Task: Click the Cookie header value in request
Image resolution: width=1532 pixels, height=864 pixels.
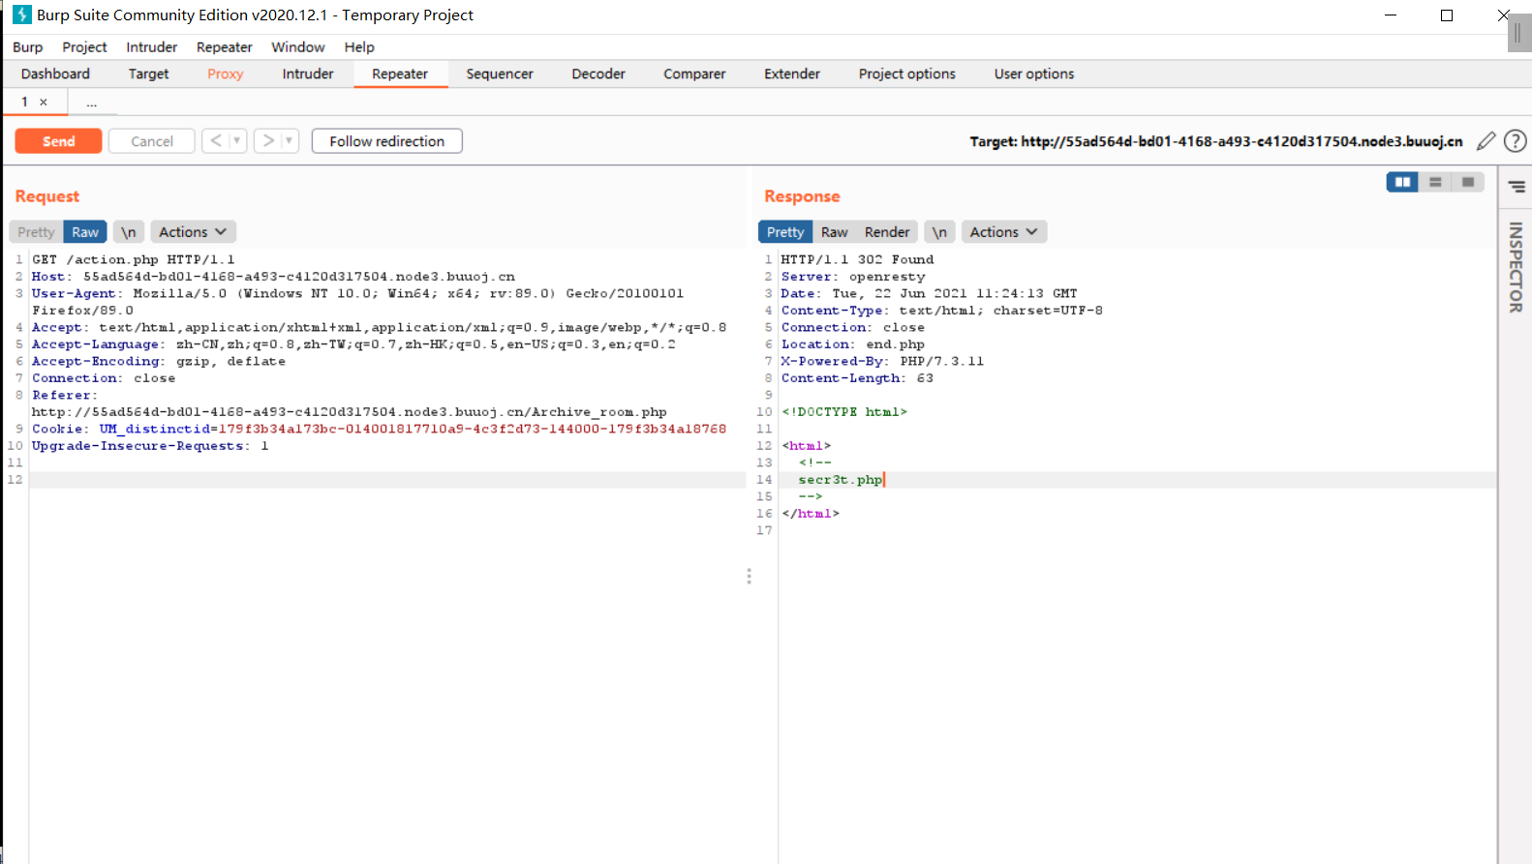Action: pyautogui.click(x=413, y=429)
